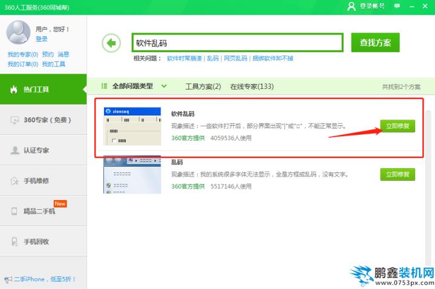Click the flame icon beside 热门工具
435x289 pixels.
point(13,89)
